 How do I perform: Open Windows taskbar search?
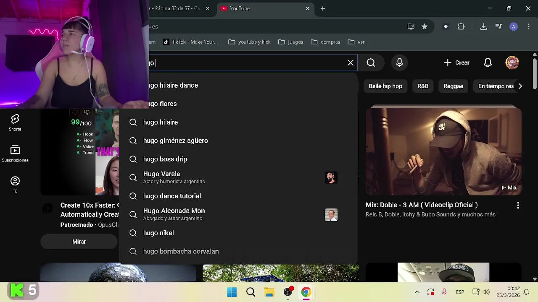[x=251, y=292]
